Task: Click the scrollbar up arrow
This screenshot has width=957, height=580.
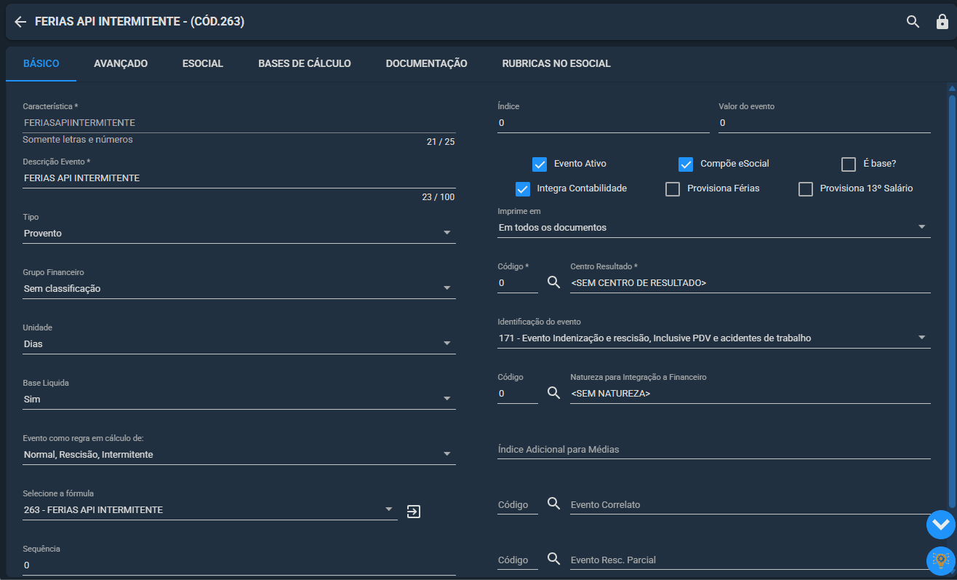Action: pyautogui.click(x=952, y=88)
